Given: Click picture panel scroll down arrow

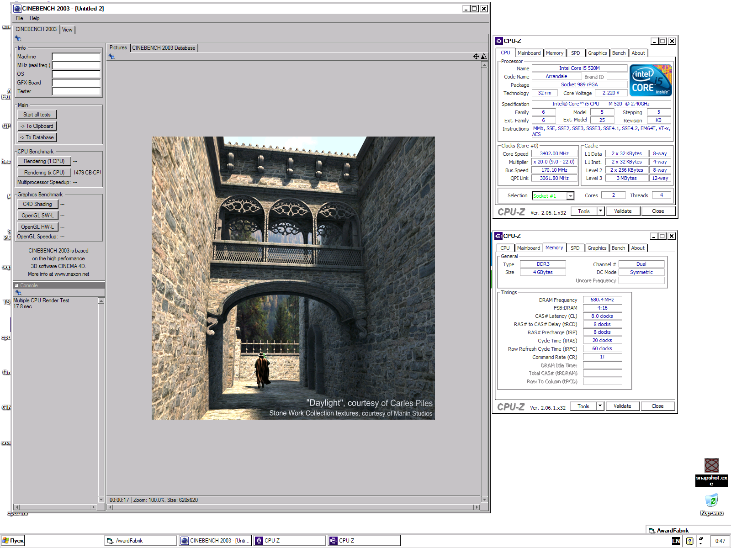Looking at the screenshot, I should coord(485,500).
